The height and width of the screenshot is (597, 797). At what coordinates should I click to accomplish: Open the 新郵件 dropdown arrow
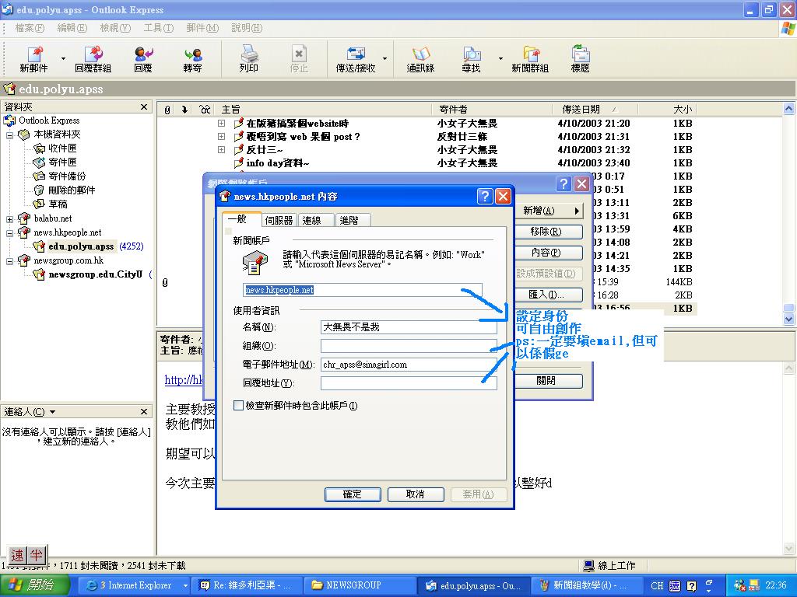coord(63,59)
